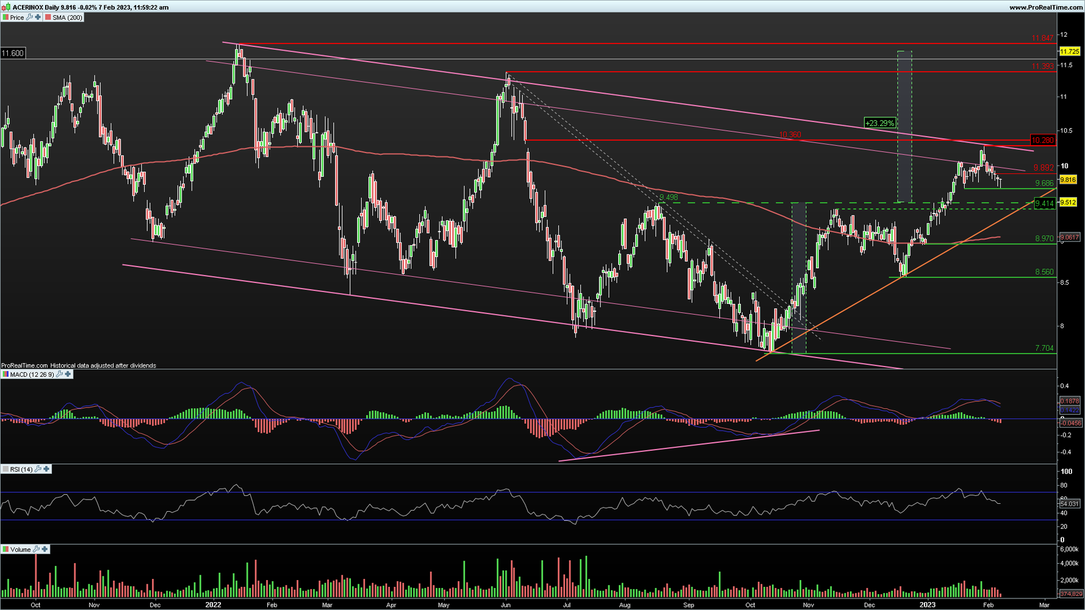This screenshot has width=1085, height=610.
Task: Click the 11.847 resistance level label
Action: click(x=1042, y=38)
